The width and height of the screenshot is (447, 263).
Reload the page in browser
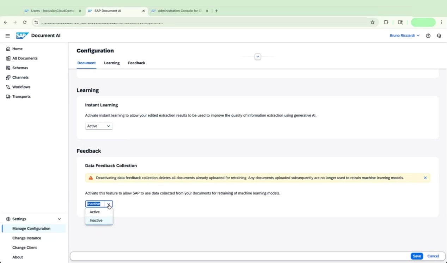pyautogui.click(x=25, y=22)
